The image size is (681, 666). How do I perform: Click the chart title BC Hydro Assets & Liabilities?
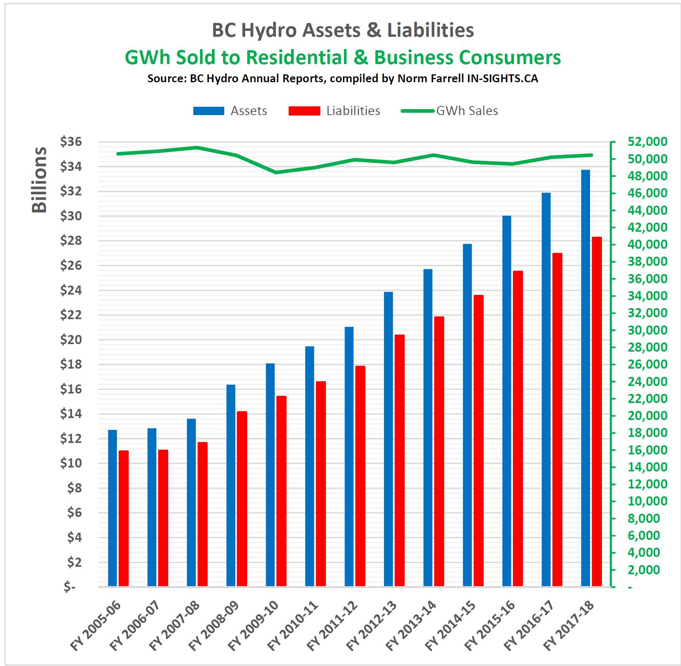[343, 30]
